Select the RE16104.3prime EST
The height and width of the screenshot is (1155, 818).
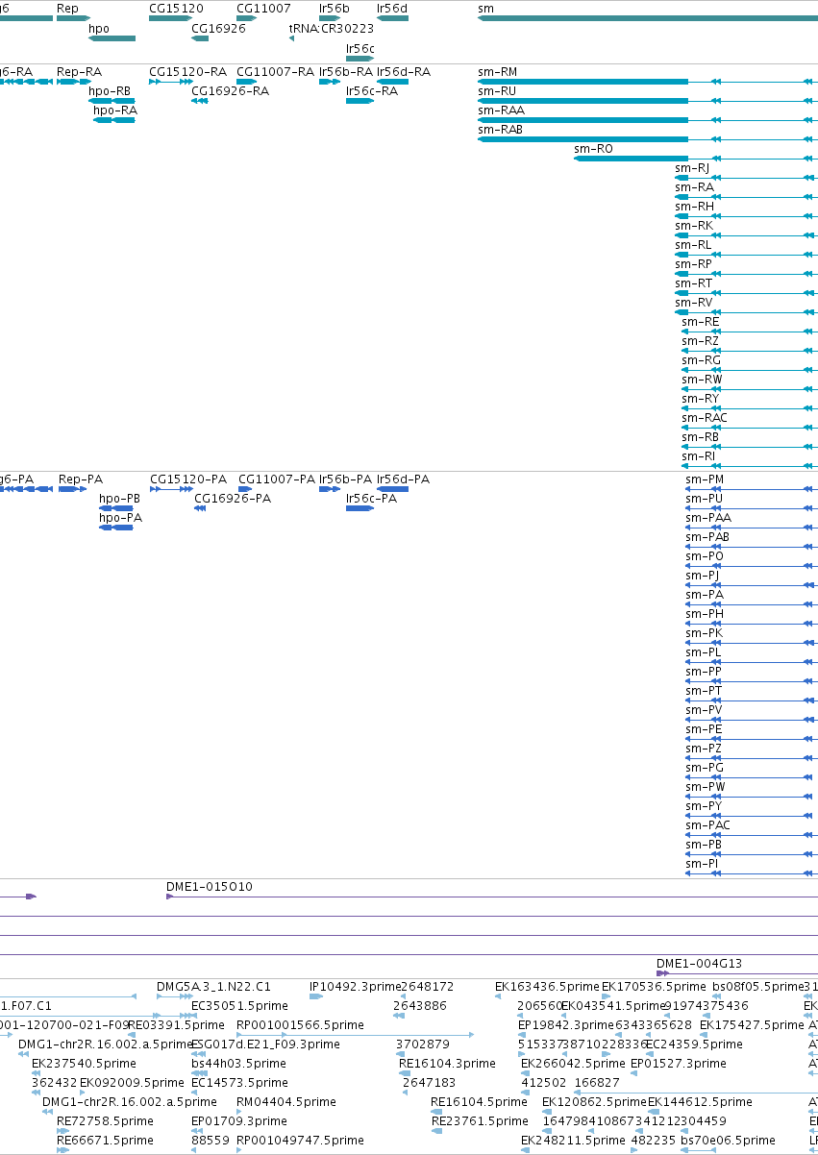click(x=403, y=1073)
